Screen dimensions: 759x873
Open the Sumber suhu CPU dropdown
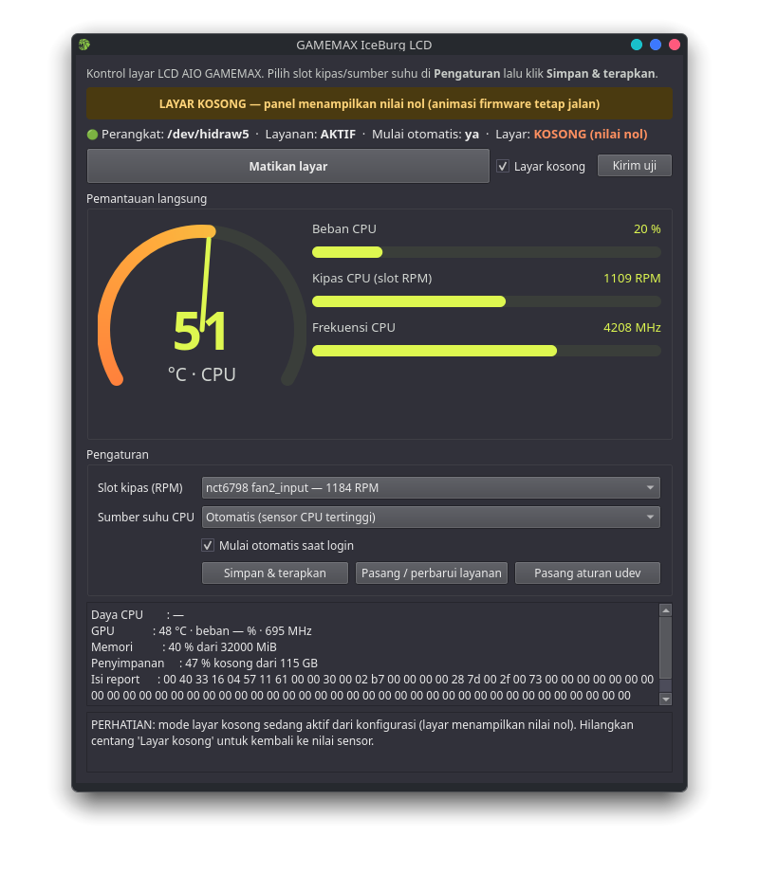(x=431, y=518)
